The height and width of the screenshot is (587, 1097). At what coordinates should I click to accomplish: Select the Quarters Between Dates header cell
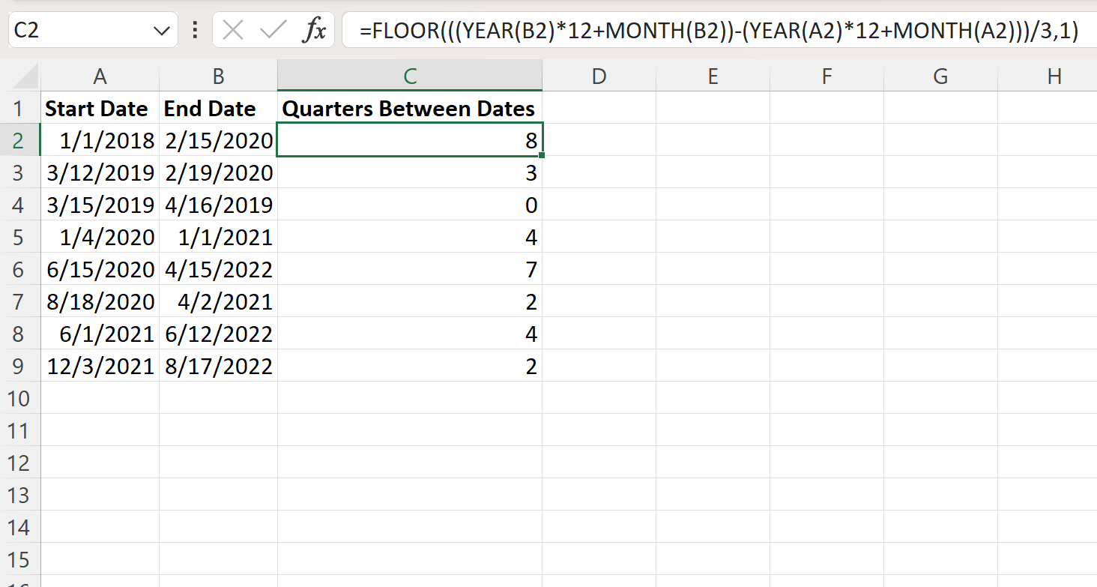[x=409, y=108]
